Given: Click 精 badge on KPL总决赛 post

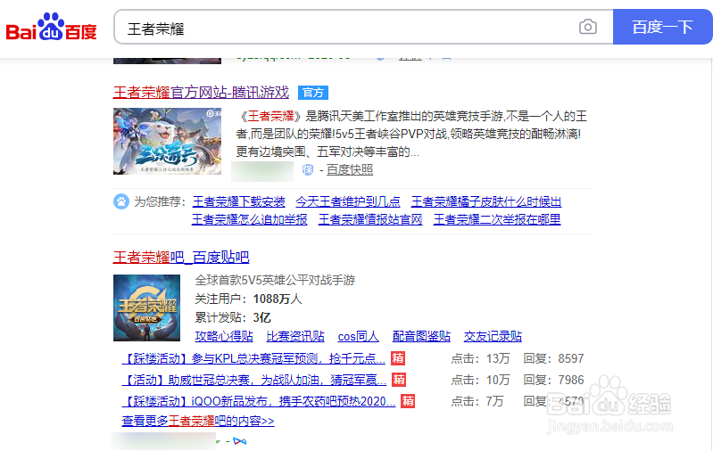Looking at the screenshot, I should [398, 358].
